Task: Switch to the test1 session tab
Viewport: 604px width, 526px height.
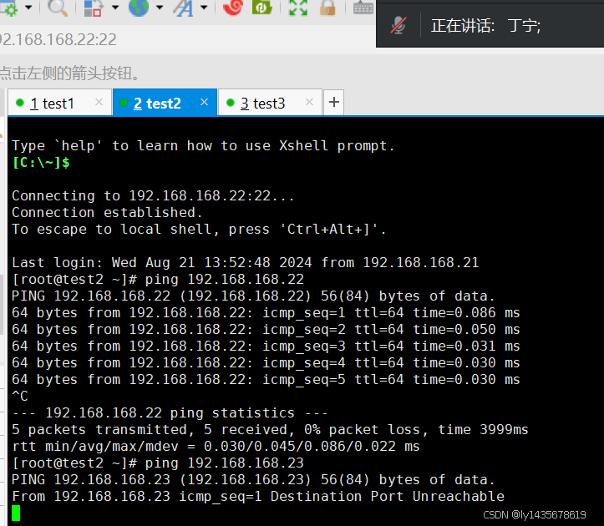Action: coord(52,103)
